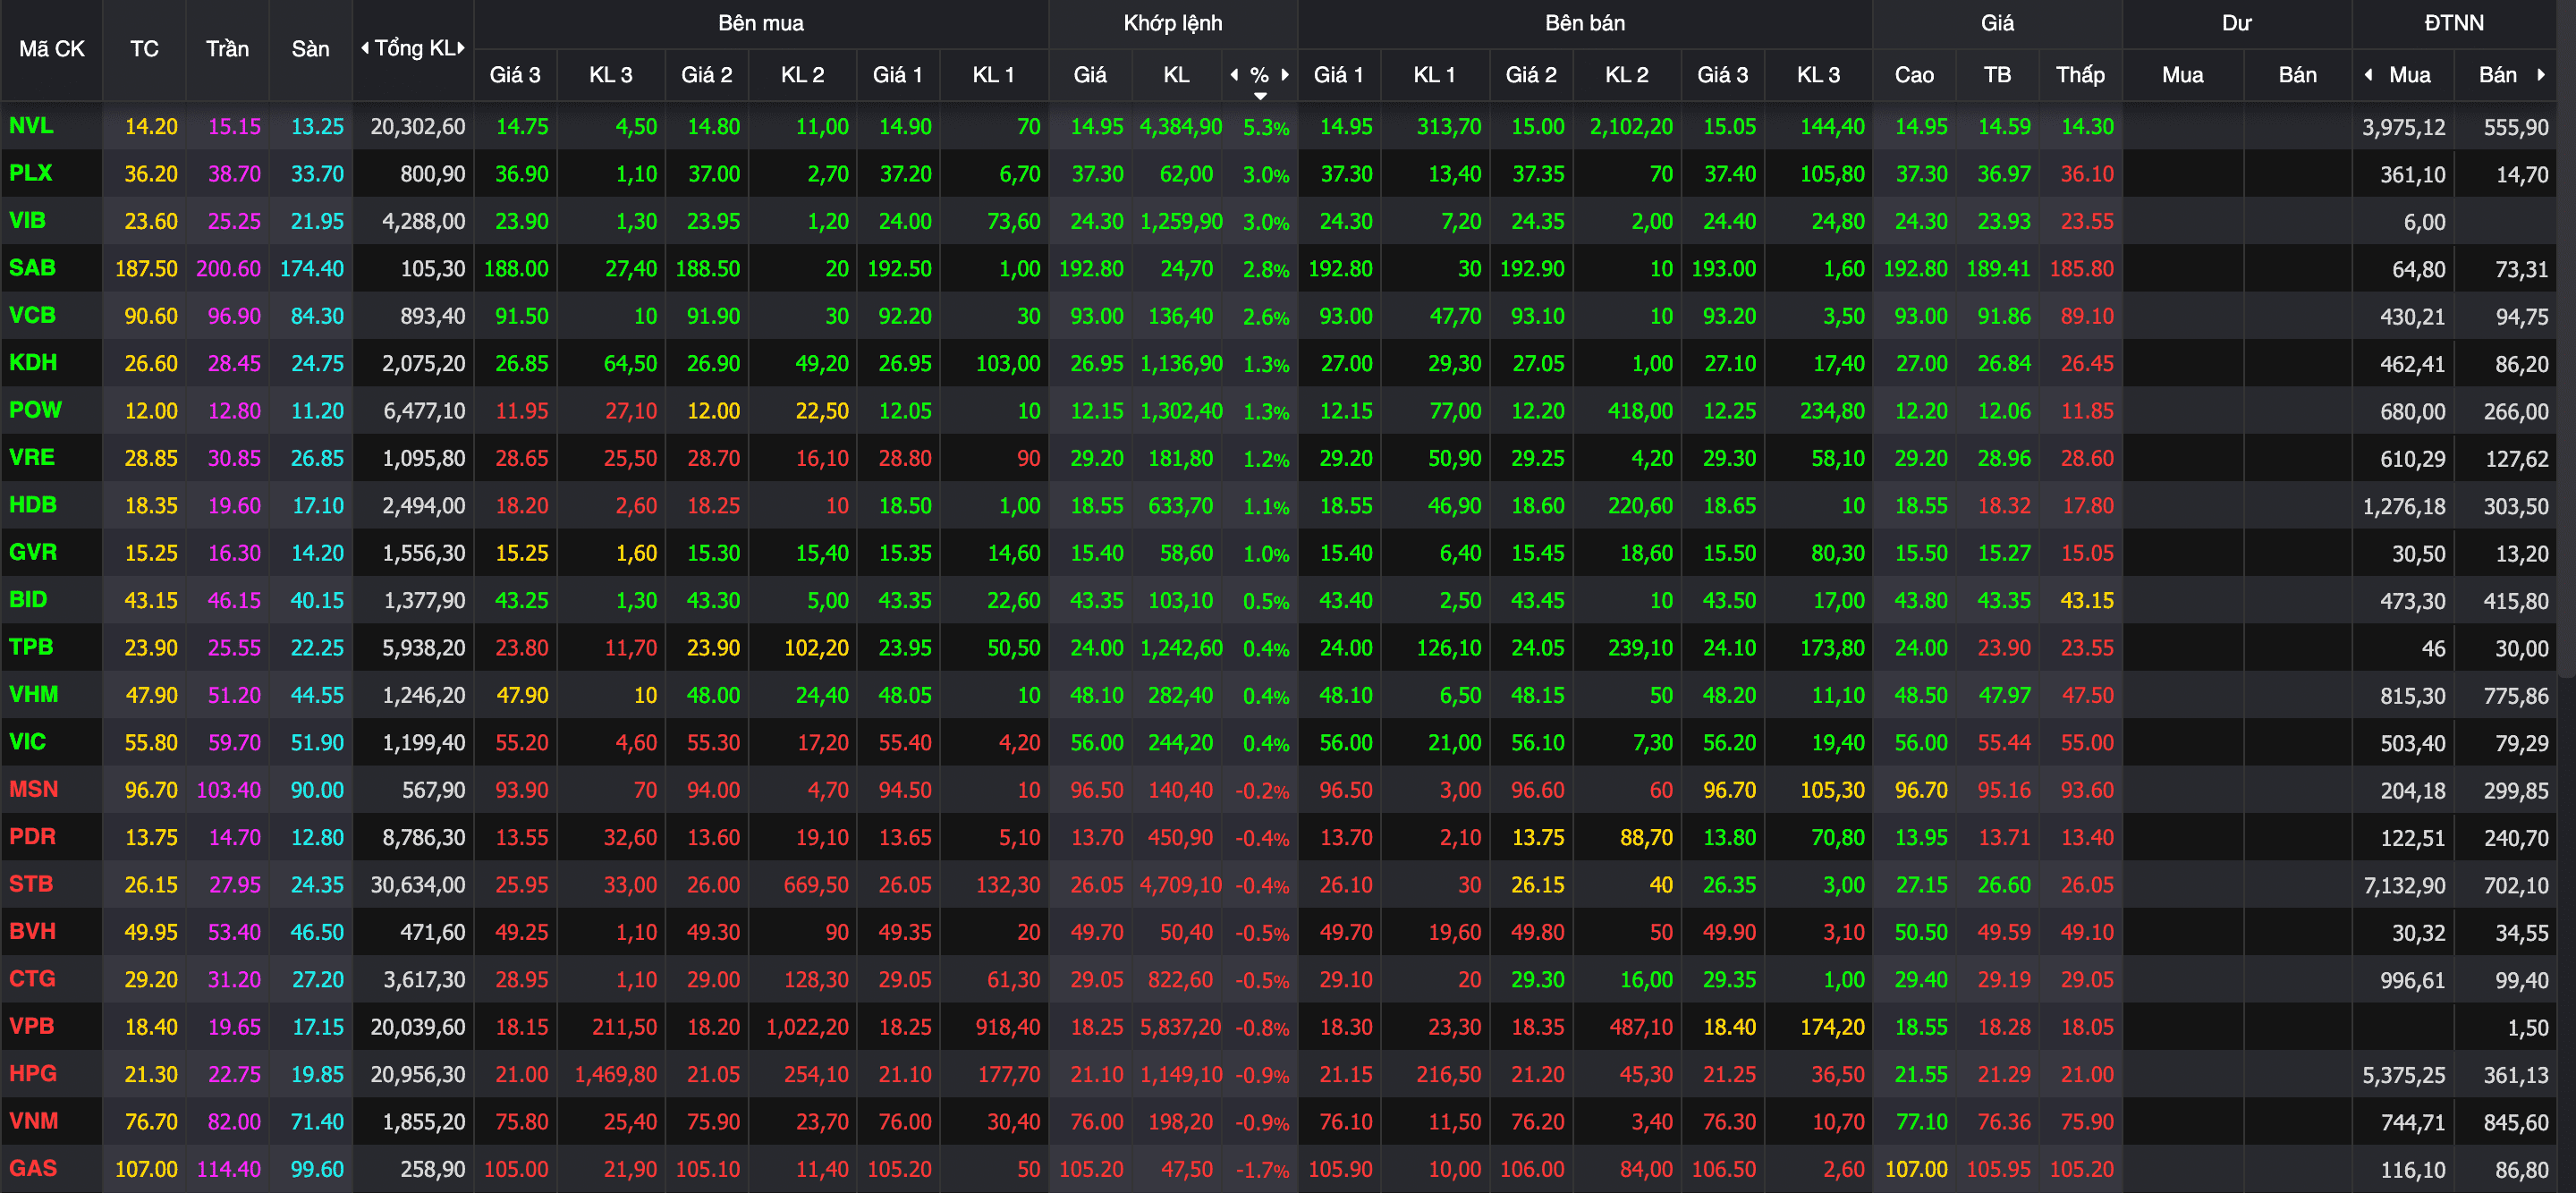Open POW stock symbol
The image size is (2576, 1193).
[x=35, y=410]
